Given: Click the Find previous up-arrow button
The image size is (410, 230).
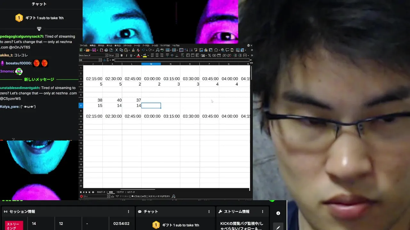Looking at the screenshot, I should click(112, 196).
